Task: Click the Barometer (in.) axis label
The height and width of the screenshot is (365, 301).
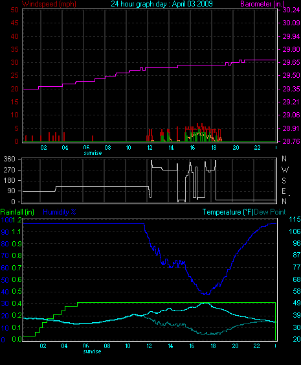Action: [263, 4]
